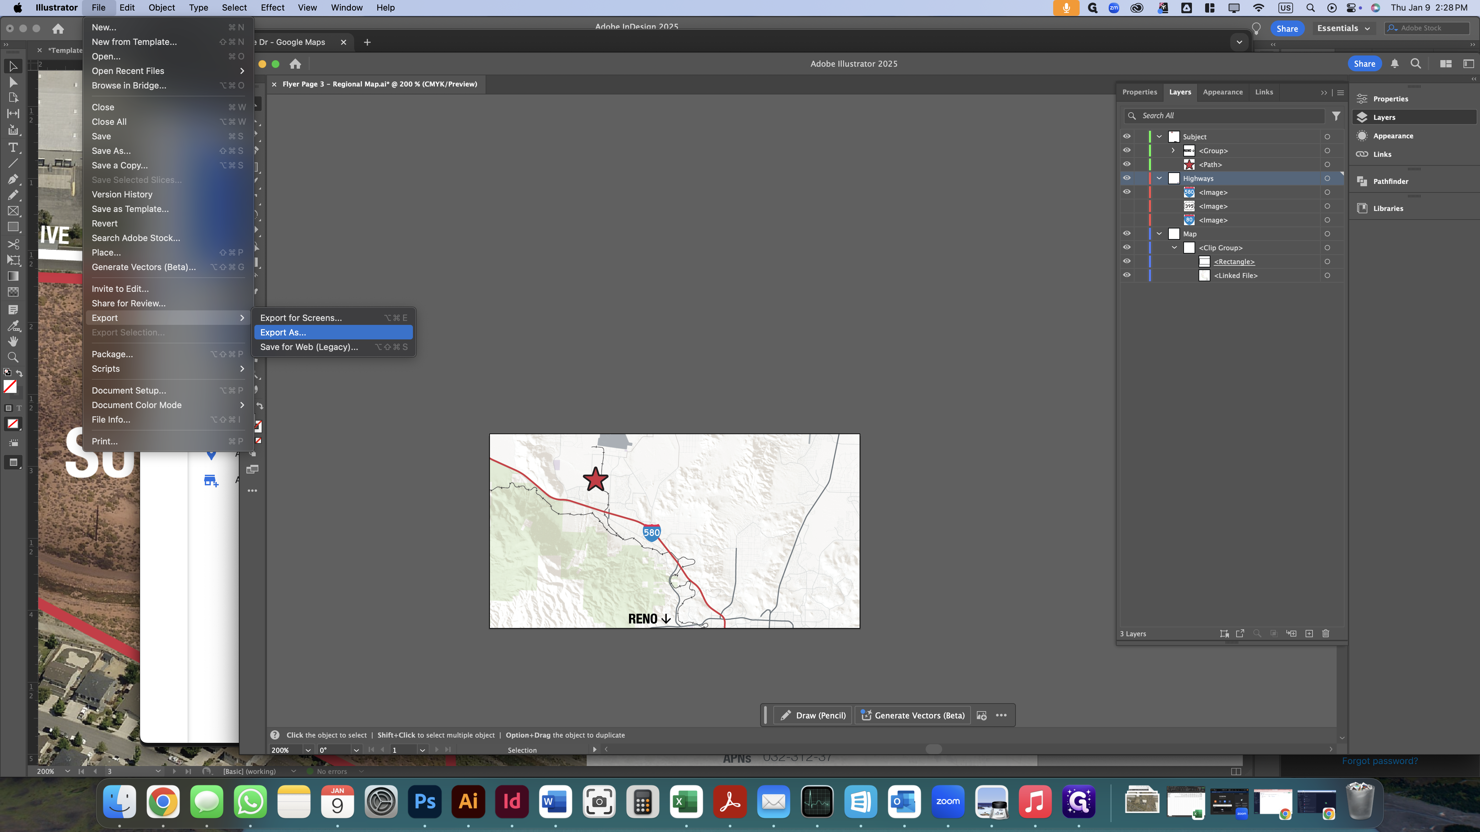
Task: Click Collect for Export icon in Layers panel
Action: (x=1240, y=633)
